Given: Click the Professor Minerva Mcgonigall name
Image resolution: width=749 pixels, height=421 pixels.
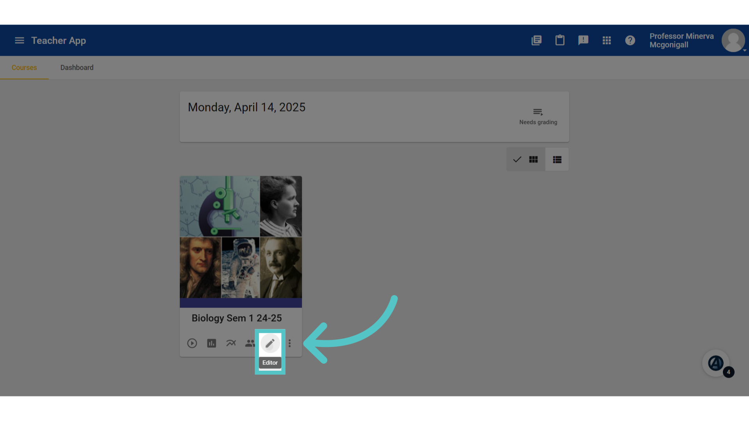Looking at the screenshot, I should click(x=682, y=41).
